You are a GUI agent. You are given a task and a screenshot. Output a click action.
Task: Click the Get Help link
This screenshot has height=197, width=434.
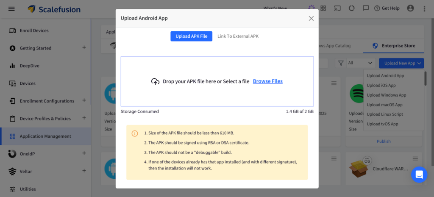[387, 8]
